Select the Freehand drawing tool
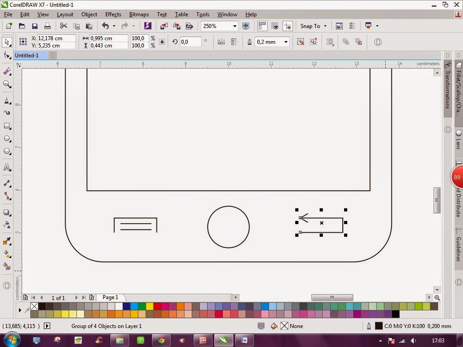This screenshot has width=463, height=347. (x=7, y=101)
